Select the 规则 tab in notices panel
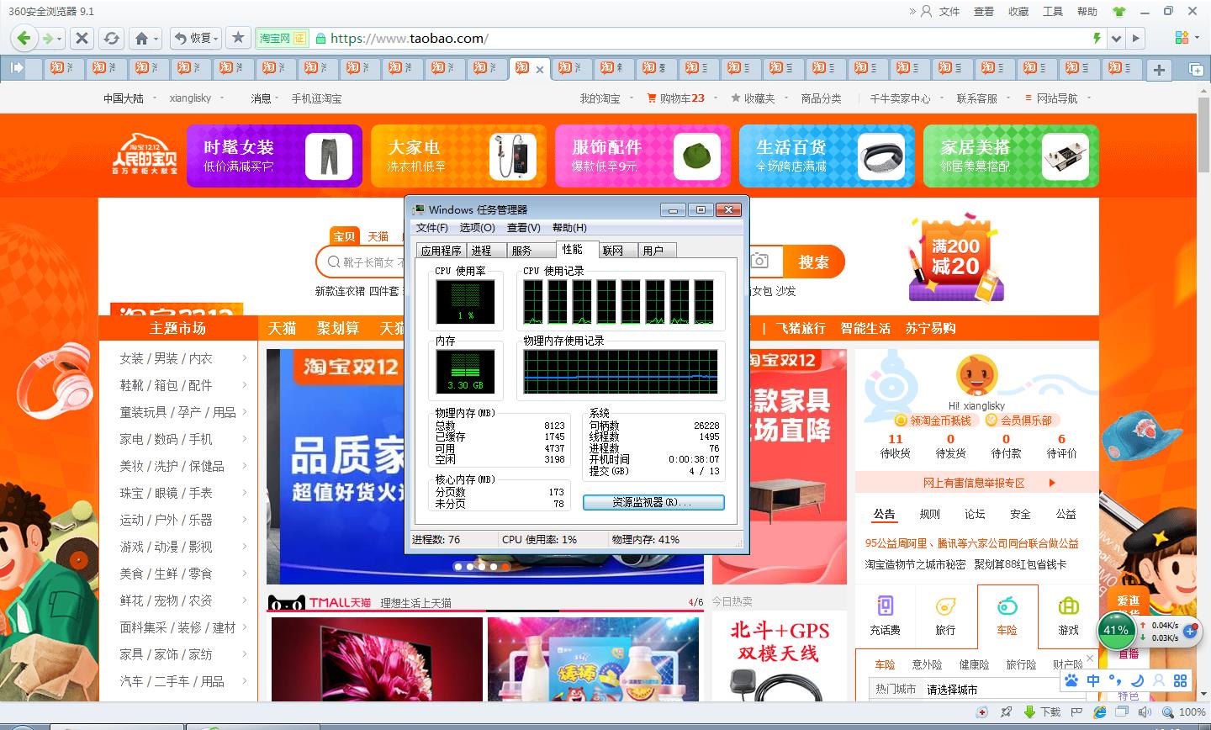 (x=930, y=514)
